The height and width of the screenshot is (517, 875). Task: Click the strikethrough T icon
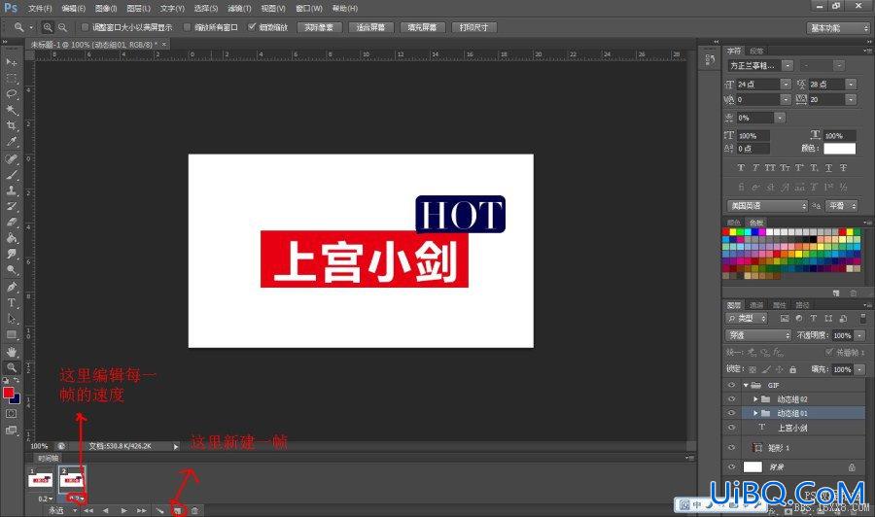[843, 167]
